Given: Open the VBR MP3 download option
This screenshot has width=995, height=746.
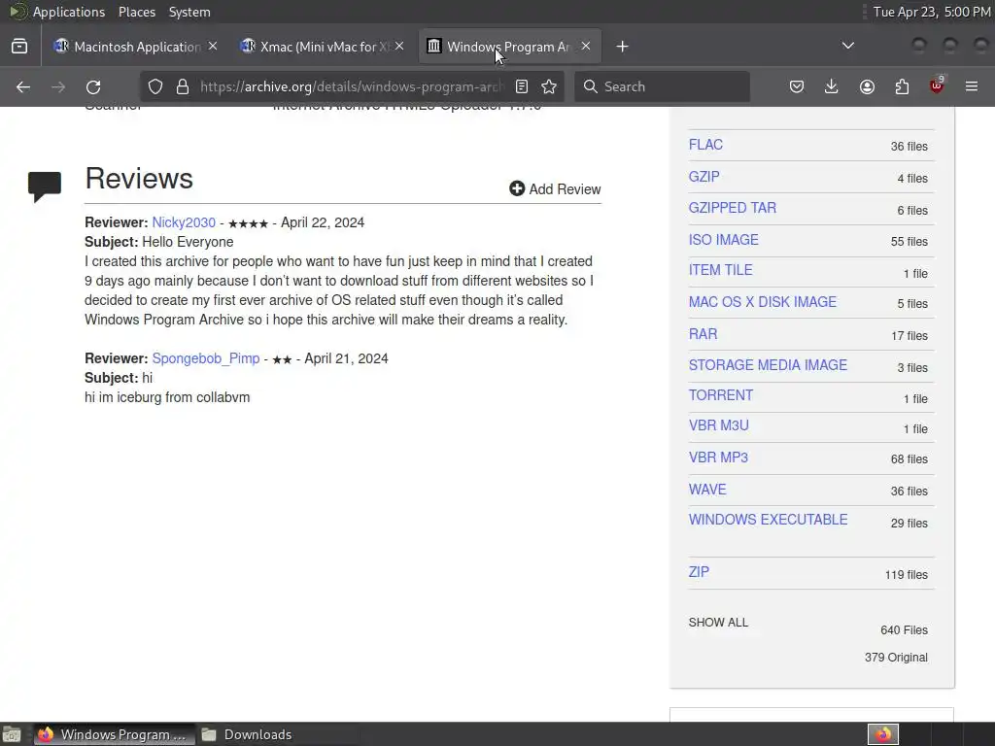Looking at the screenshot, I should pyautogui.click(x=718, y=458).
